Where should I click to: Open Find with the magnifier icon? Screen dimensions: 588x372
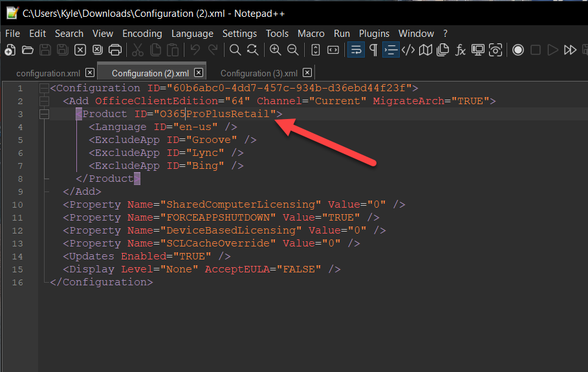point(235,50)
